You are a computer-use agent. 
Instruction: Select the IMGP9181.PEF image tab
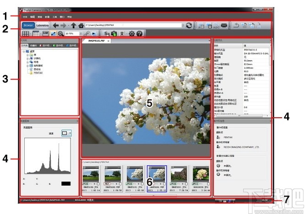[x=97, y=41]
